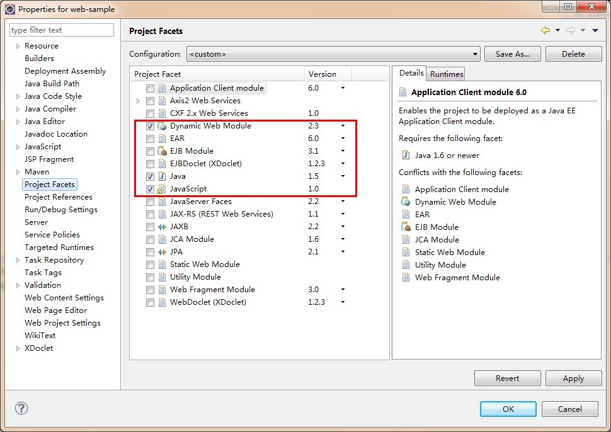
Task: Click the Revert button
Action: [x=507, y=378]
